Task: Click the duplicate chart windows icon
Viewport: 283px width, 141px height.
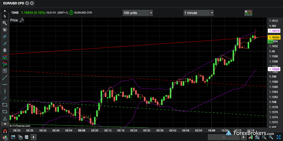Action: click(20, 137)
